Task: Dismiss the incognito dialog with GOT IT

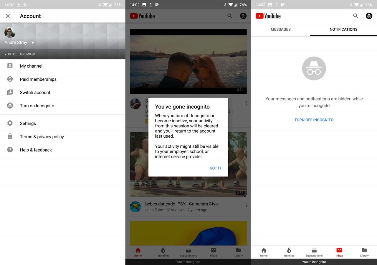Action: click(215, 168)
